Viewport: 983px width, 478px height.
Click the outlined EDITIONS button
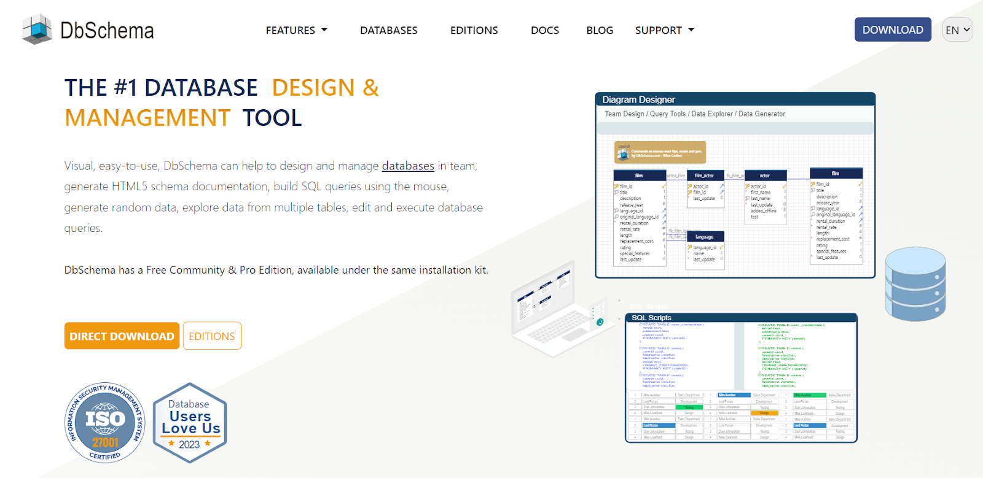[212, 336]
